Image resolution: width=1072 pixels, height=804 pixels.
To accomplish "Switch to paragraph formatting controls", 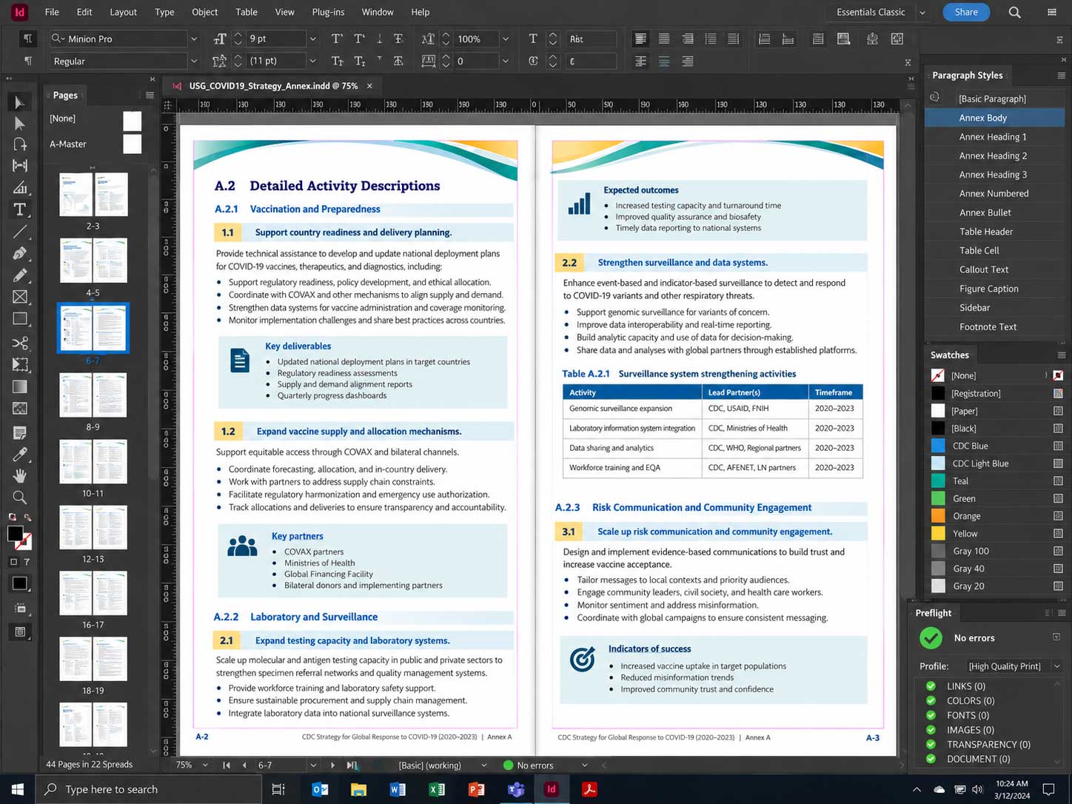I will click(x=27, y=61).
